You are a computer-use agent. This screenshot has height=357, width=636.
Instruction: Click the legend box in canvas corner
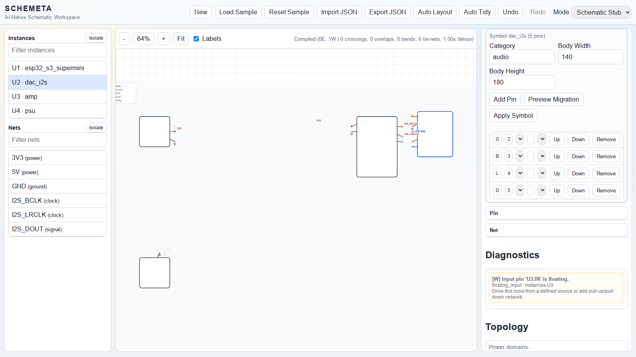tap(125, 93)
